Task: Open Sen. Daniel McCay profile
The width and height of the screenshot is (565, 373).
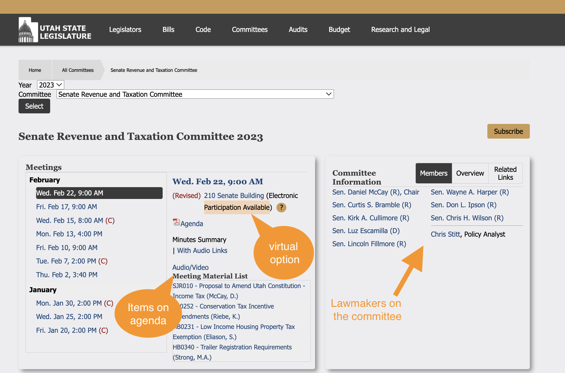Action: click(x=376, y=192)
